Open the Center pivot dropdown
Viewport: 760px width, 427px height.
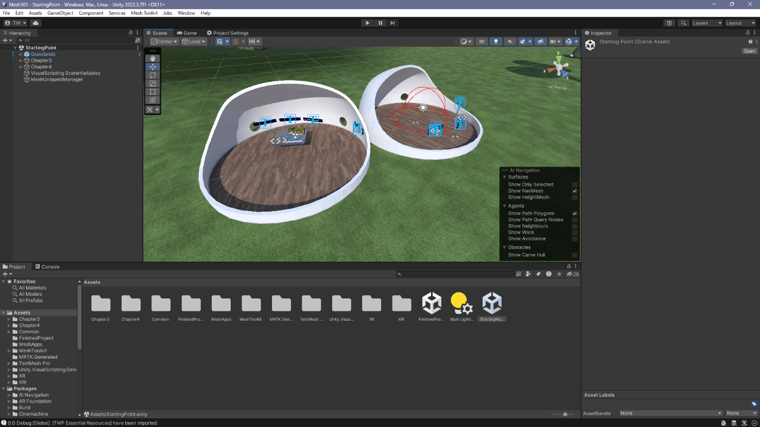164,41
